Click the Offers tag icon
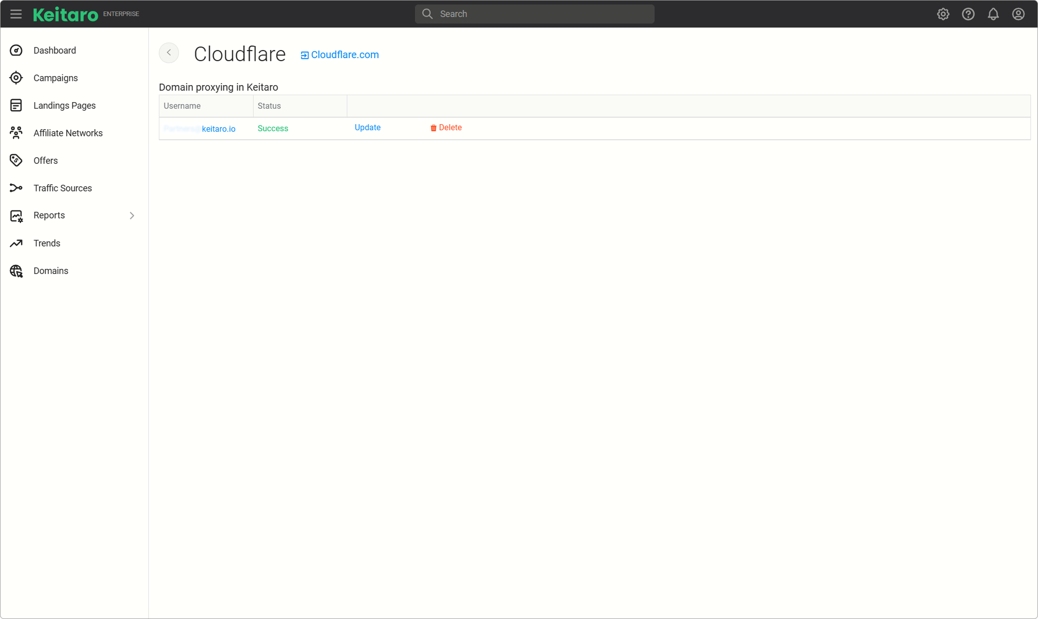Image resolution: width=1038 pixels, height=619 pixels. (16, 160)
